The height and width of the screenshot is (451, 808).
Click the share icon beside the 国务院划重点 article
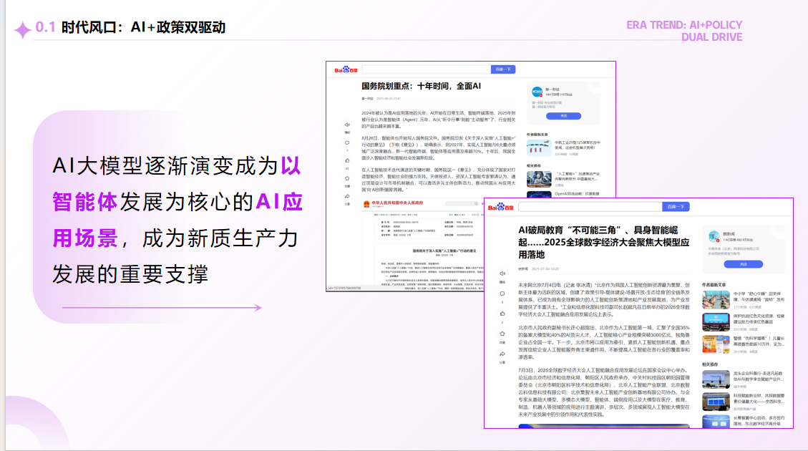click(347, 196)
